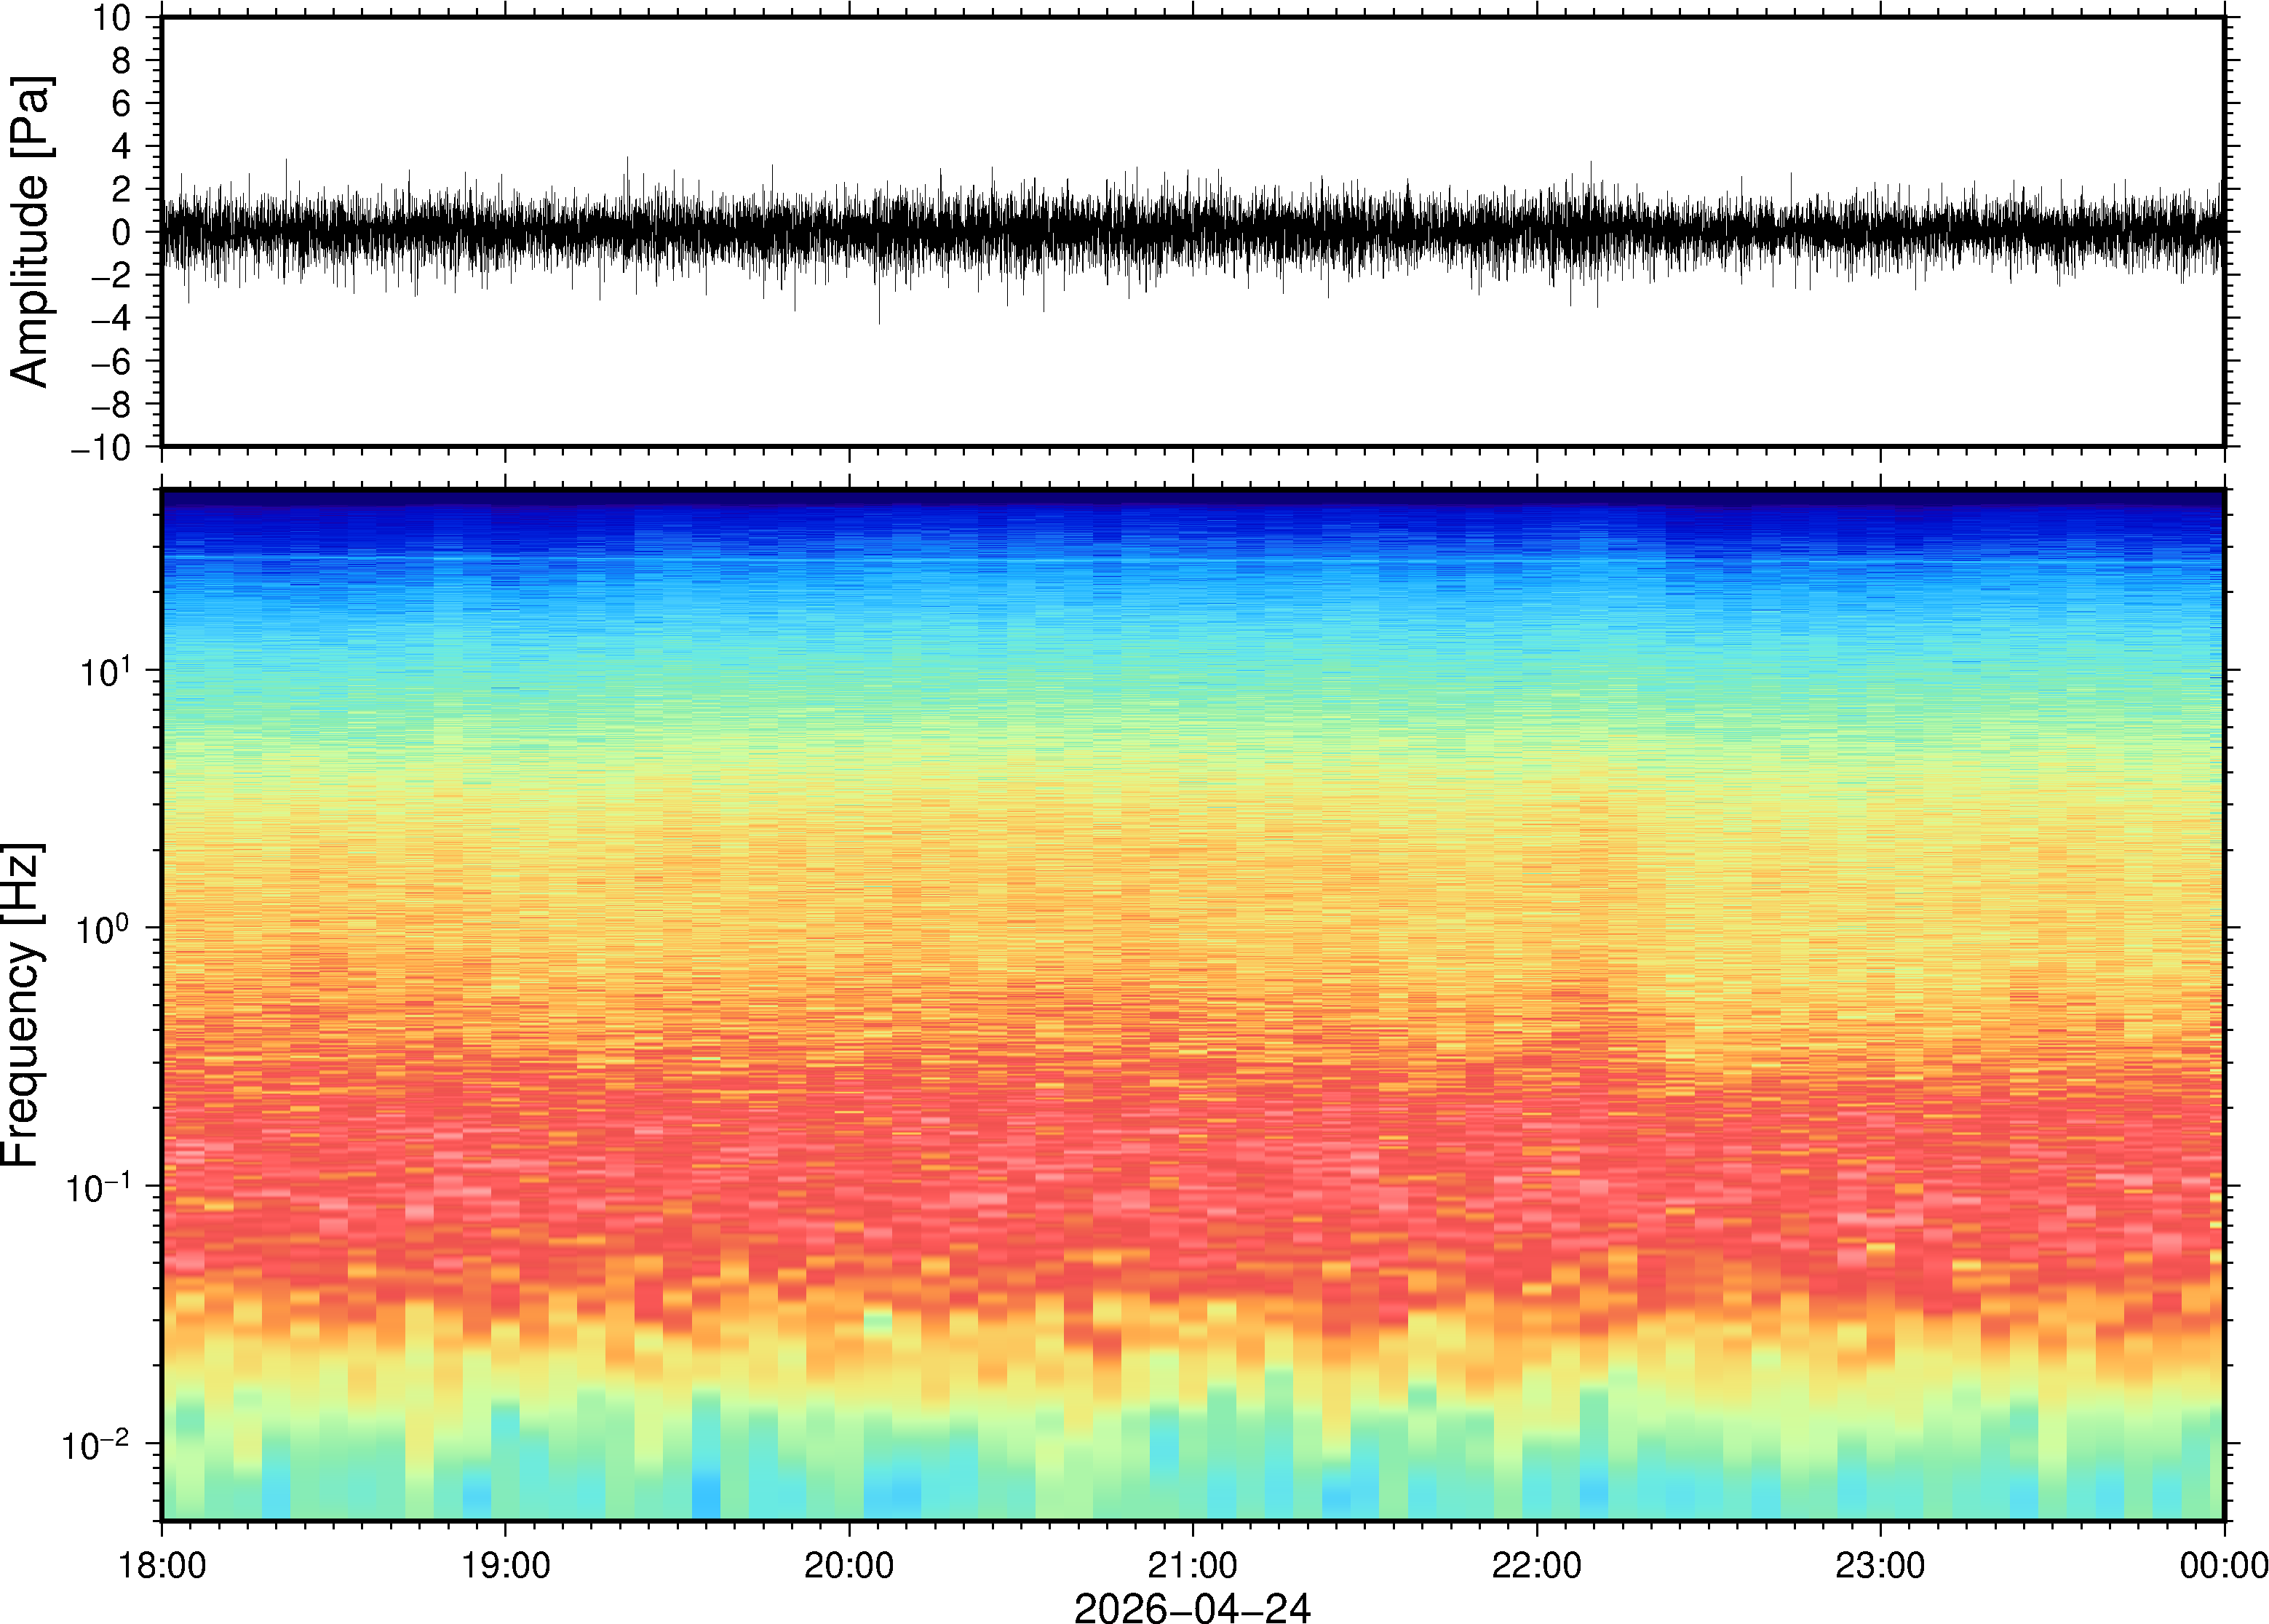Click the amplitude tick label -2
The width and height of the screenshot is (2269, 1624).
pyautogui.click(x=110, y=276)
